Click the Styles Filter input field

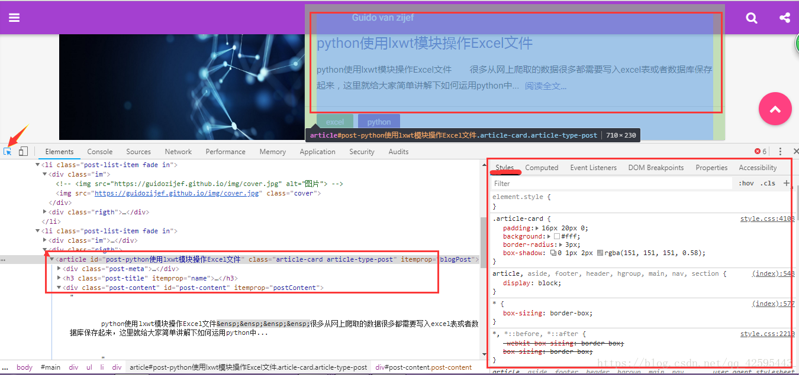tap(613, 184)
